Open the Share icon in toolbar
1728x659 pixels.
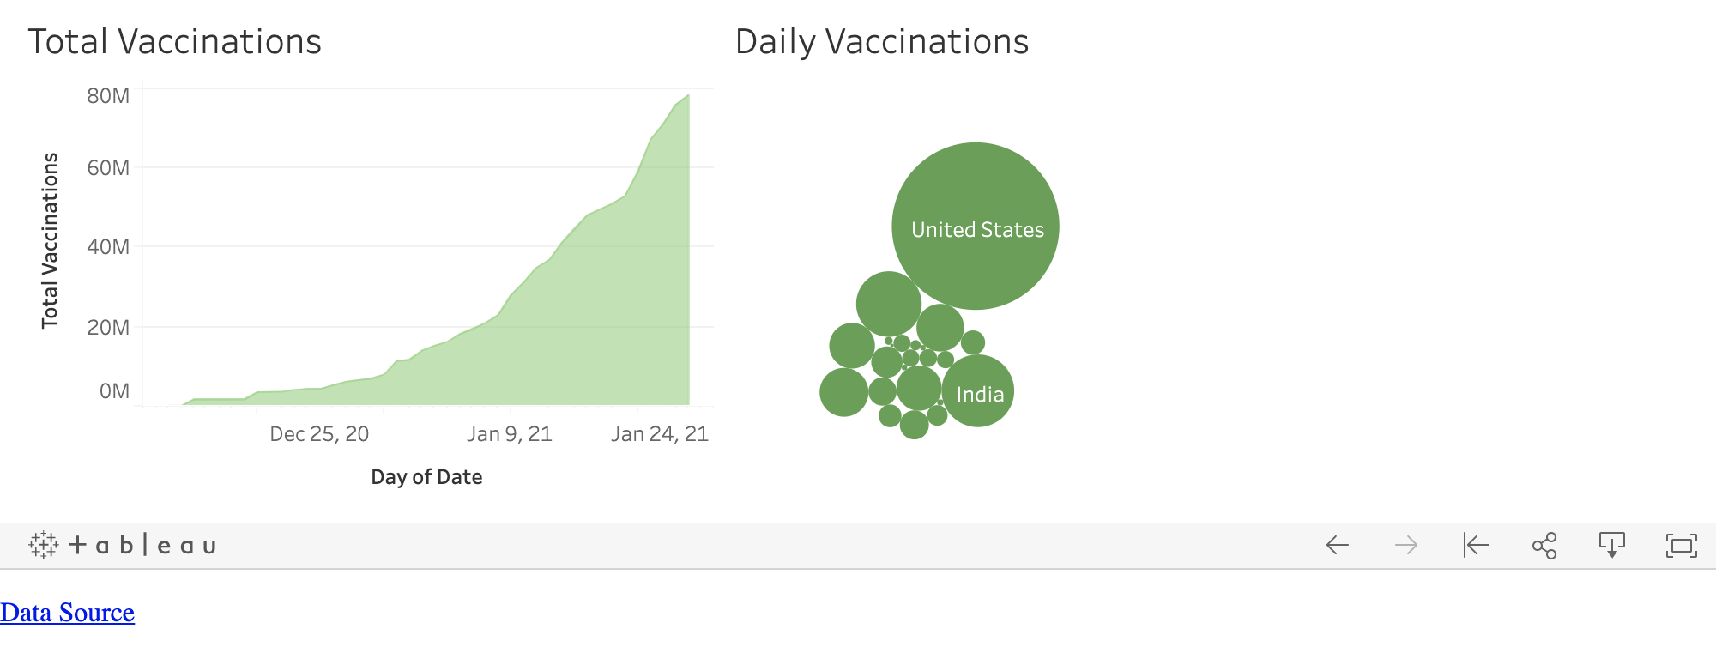pos(1544,545)
